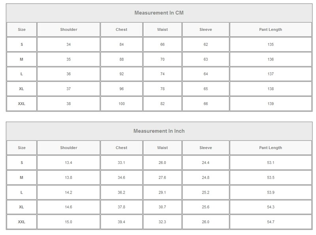Click size XL row label in Inch table
This screenshot has height=235, width=316.
[22, 207]
